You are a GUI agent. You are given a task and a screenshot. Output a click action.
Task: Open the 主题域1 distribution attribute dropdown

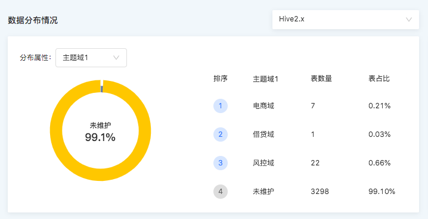tap(91, 58)
